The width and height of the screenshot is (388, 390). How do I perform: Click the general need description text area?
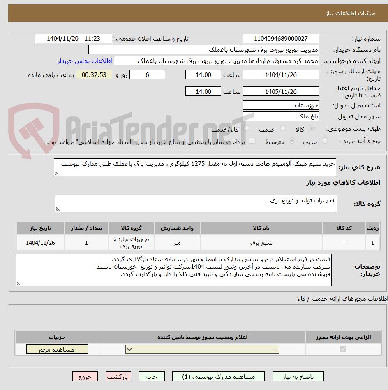click(195, 167)
